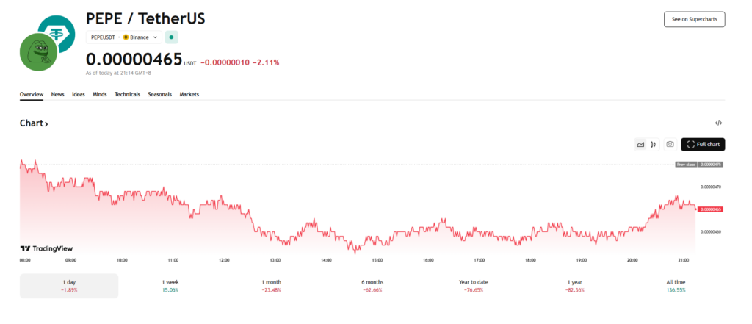Image resolution: width=752 pixels, height=324 pixels.
Task: Select the Year to date range
Action: click(x=474, y=286)
